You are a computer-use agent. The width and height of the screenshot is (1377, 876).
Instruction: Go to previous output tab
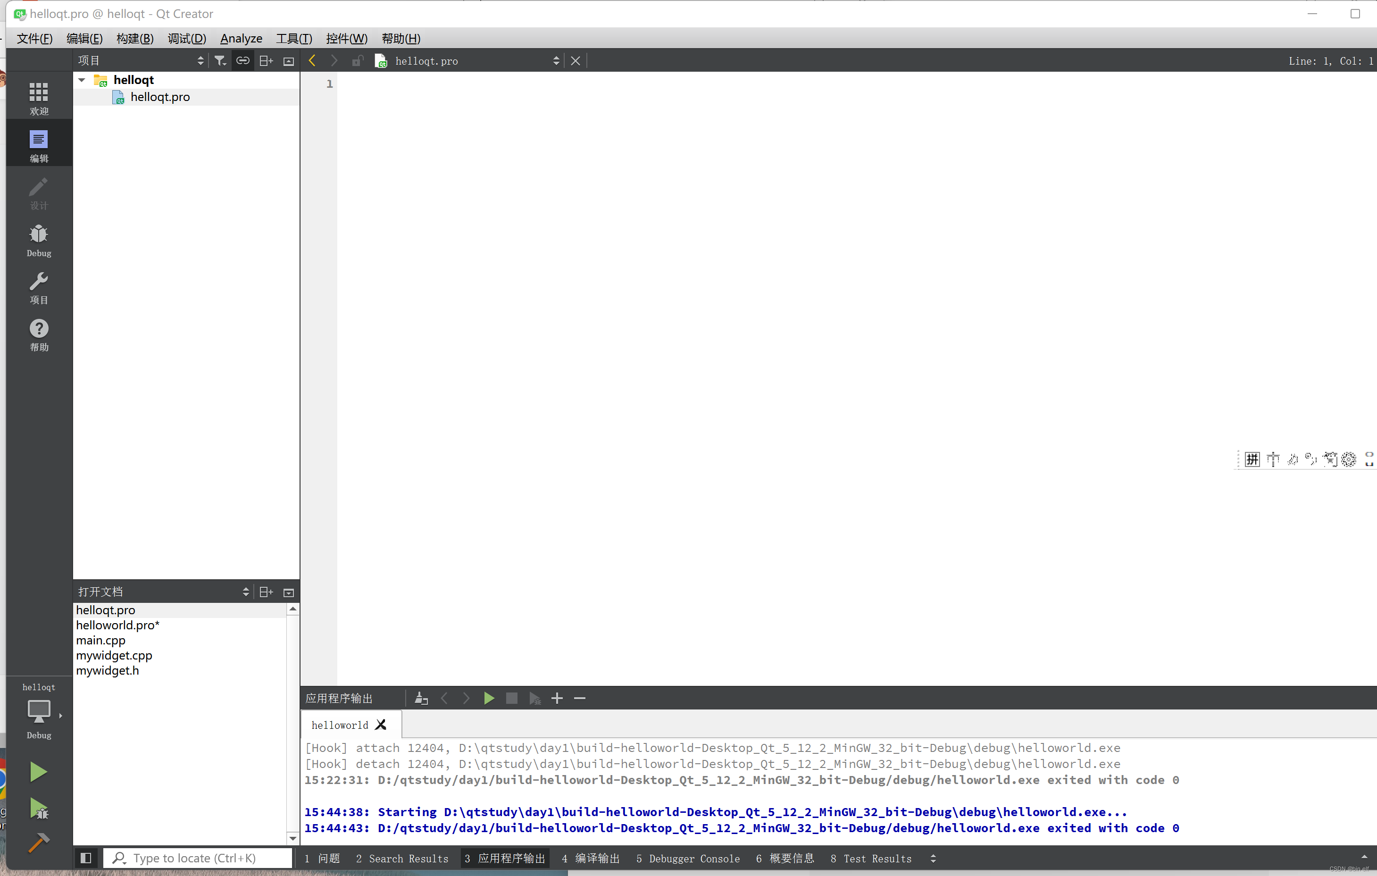click(x=444, y=698)
